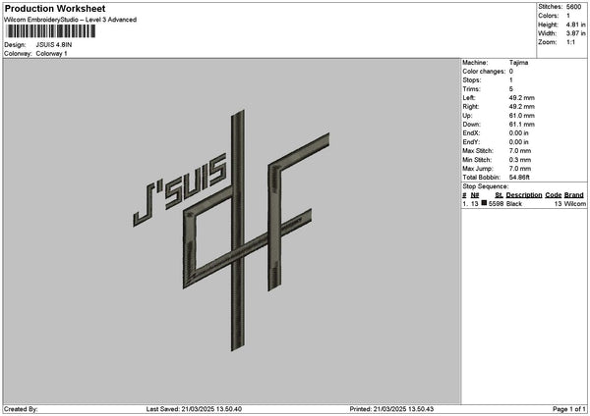The image size is (590, 416).
Task: Click the Wilcom brand cell
Action: coord(575,204)
